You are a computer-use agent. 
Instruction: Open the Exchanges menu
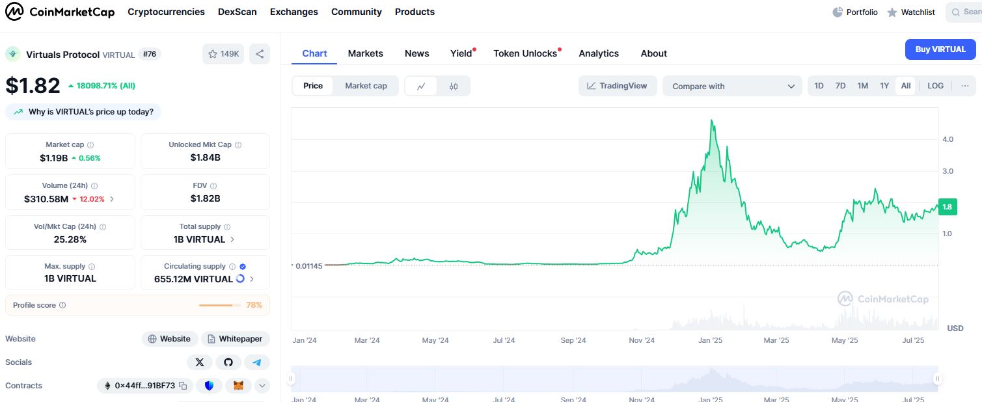(x=294, y=12)
